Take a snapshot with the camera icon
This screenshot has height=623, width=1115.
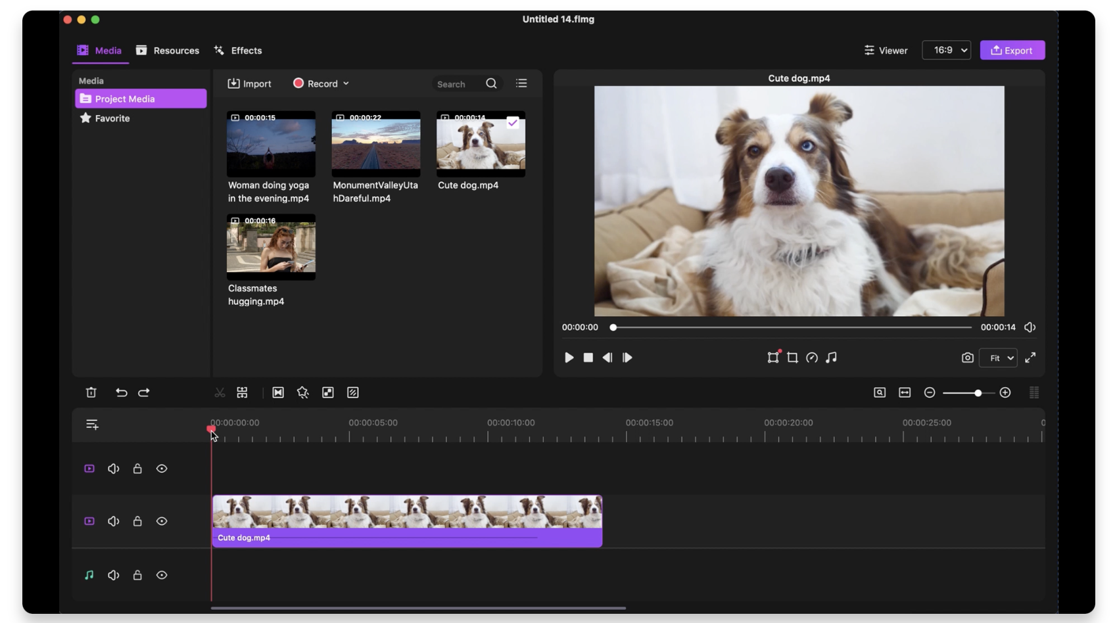pyautogui.click(x=967, y=358)
